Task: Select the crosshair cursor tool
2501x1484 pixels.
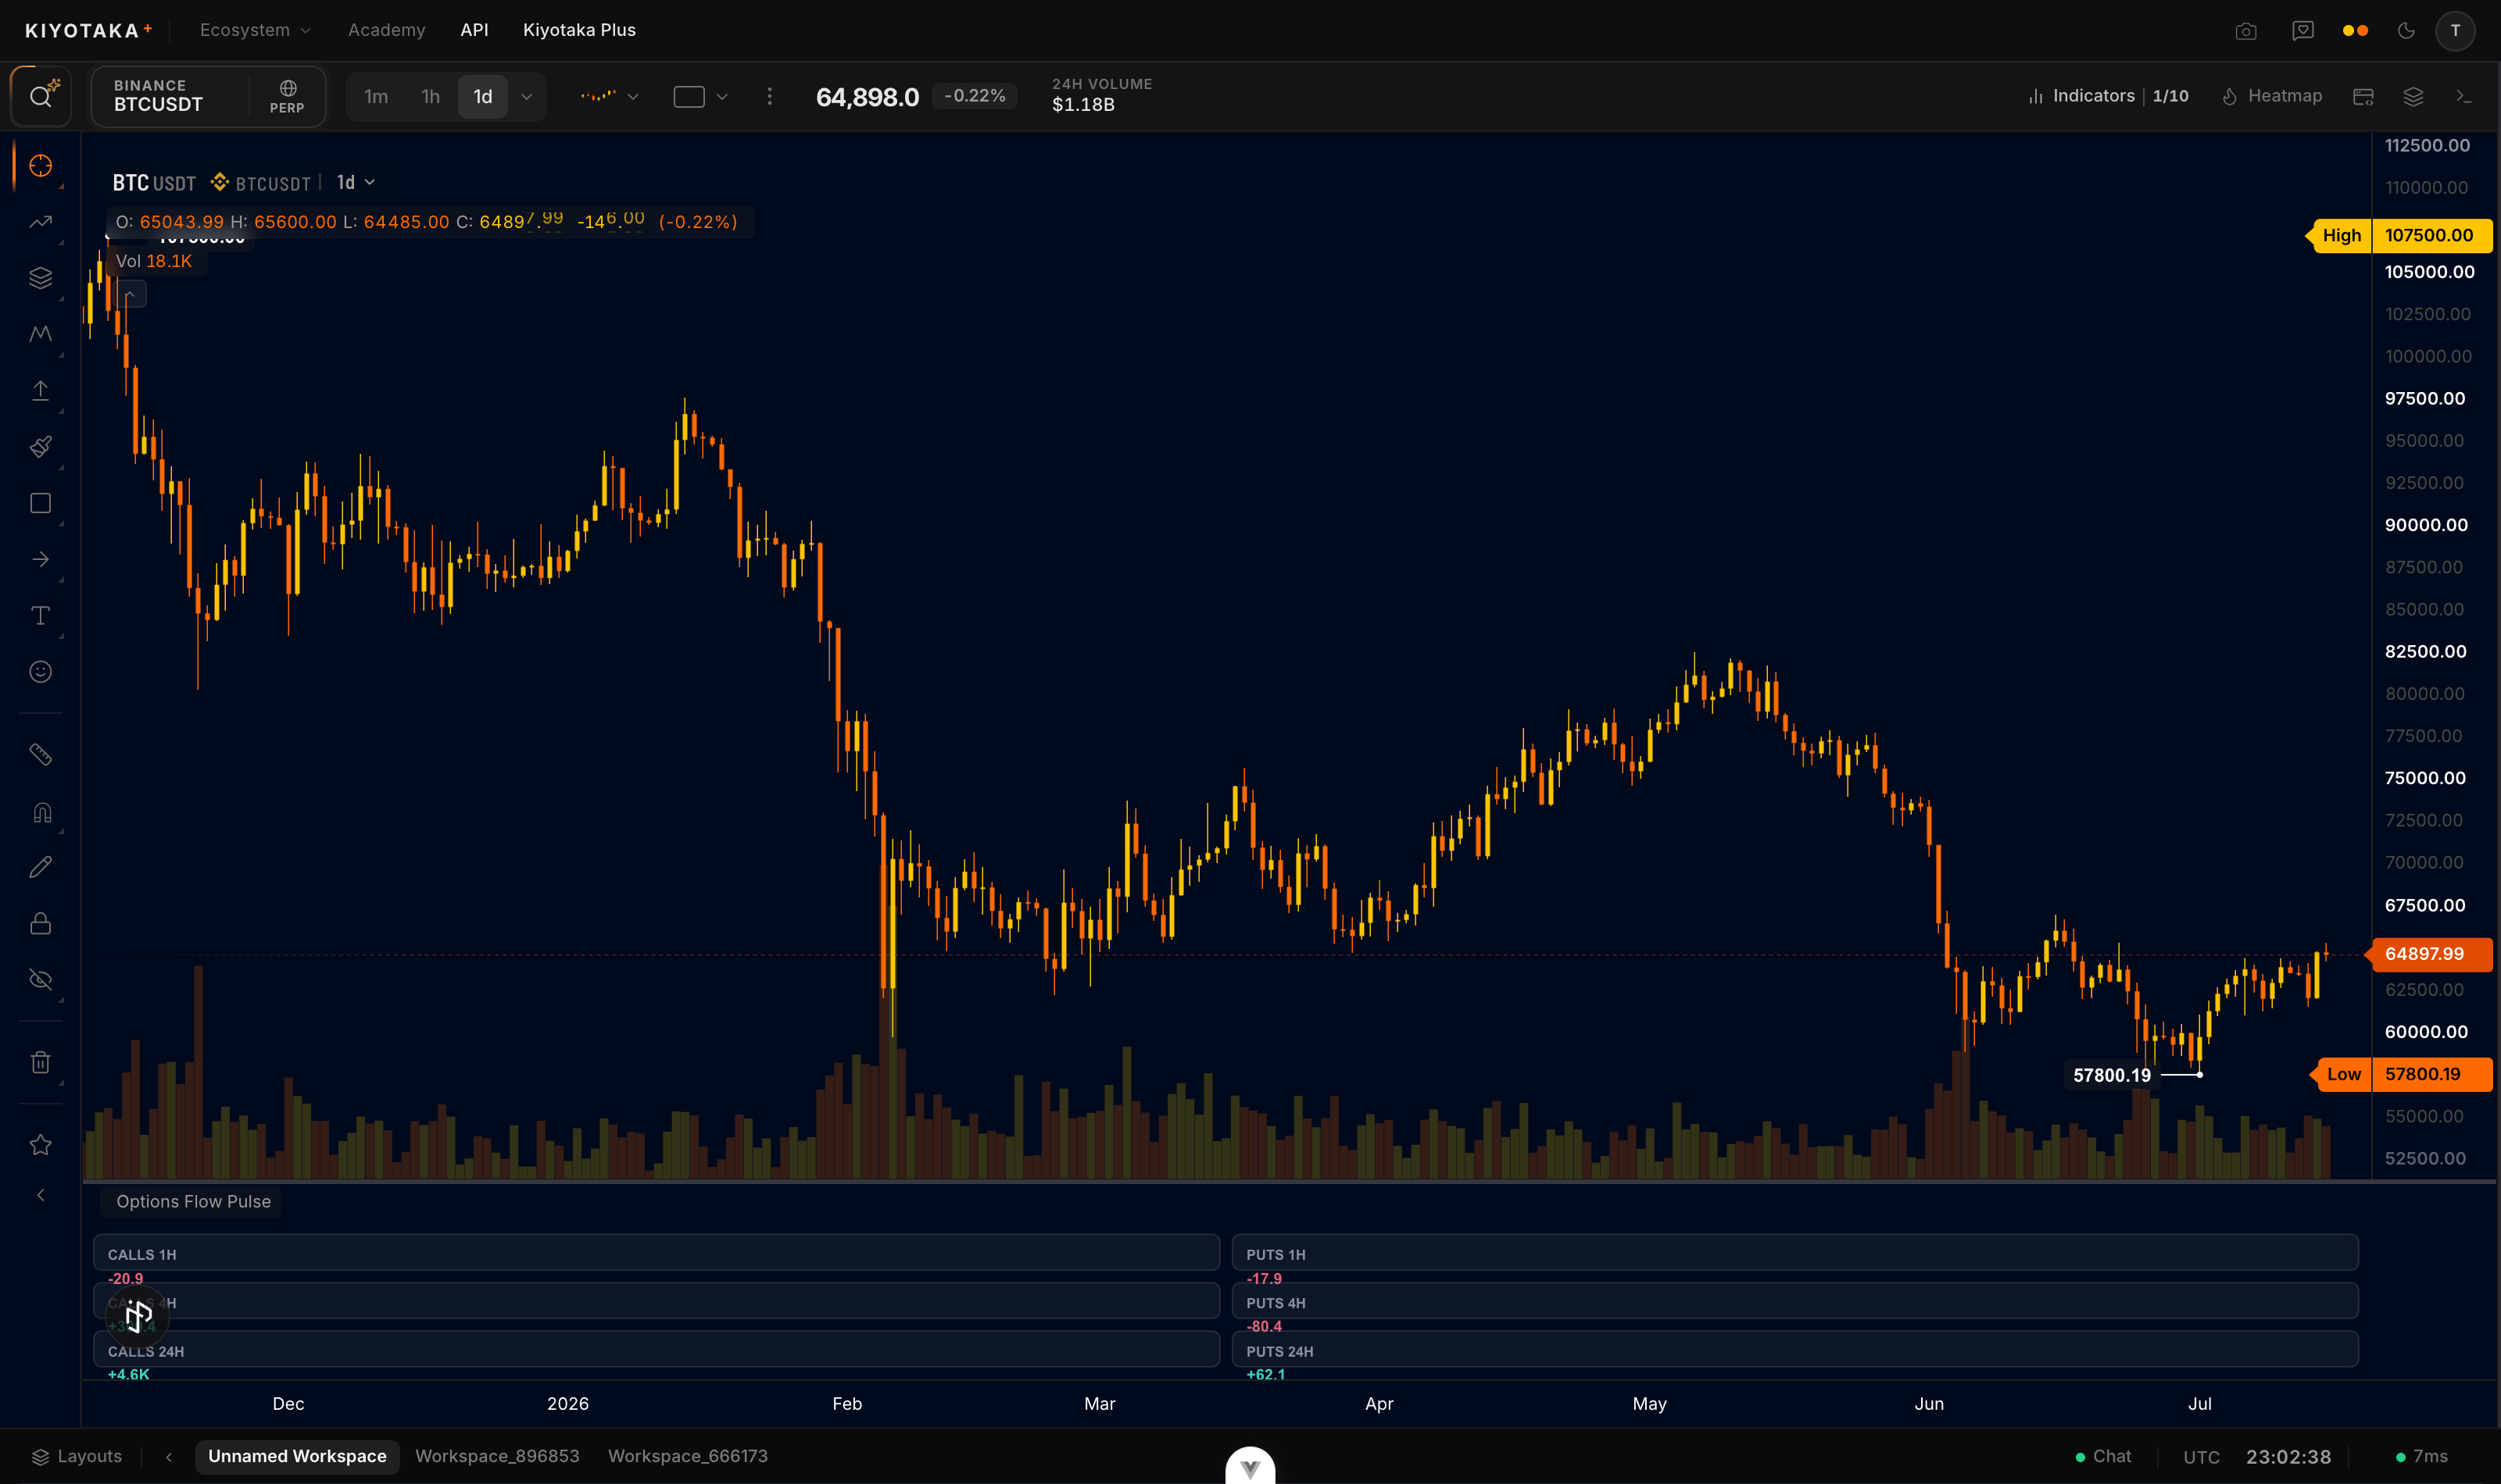Action: coord(41,166)
